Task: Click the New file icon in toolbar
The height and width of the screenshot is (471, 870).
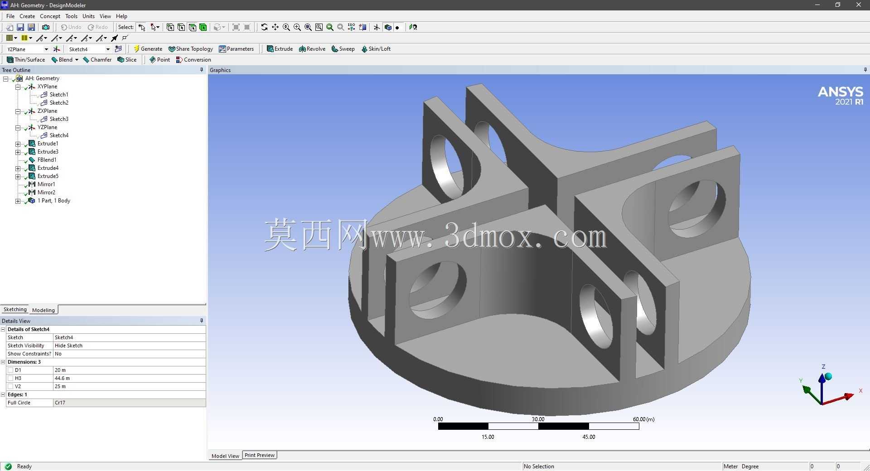Action: 9,27
